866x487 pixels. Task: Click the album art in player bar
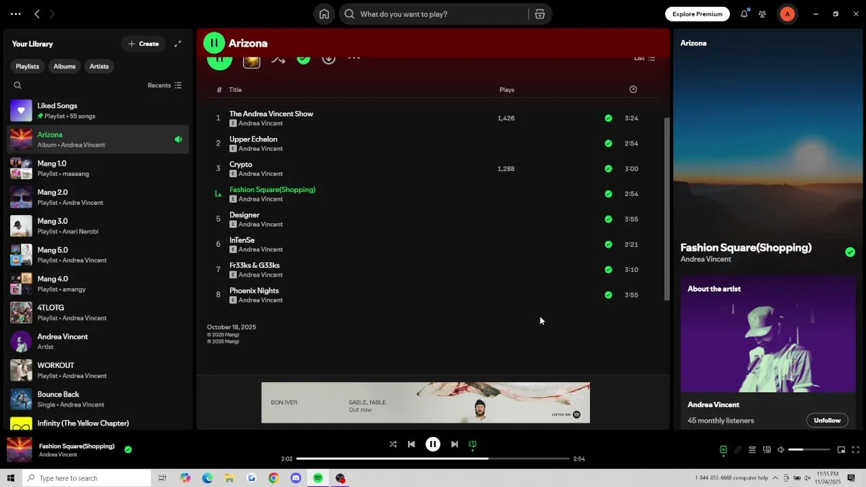pyautogui.click(x=19, y=450)
